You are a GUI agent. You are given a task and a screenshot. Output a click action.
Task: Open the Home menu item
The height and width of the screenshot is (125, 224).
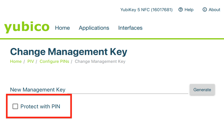[62, 28]
